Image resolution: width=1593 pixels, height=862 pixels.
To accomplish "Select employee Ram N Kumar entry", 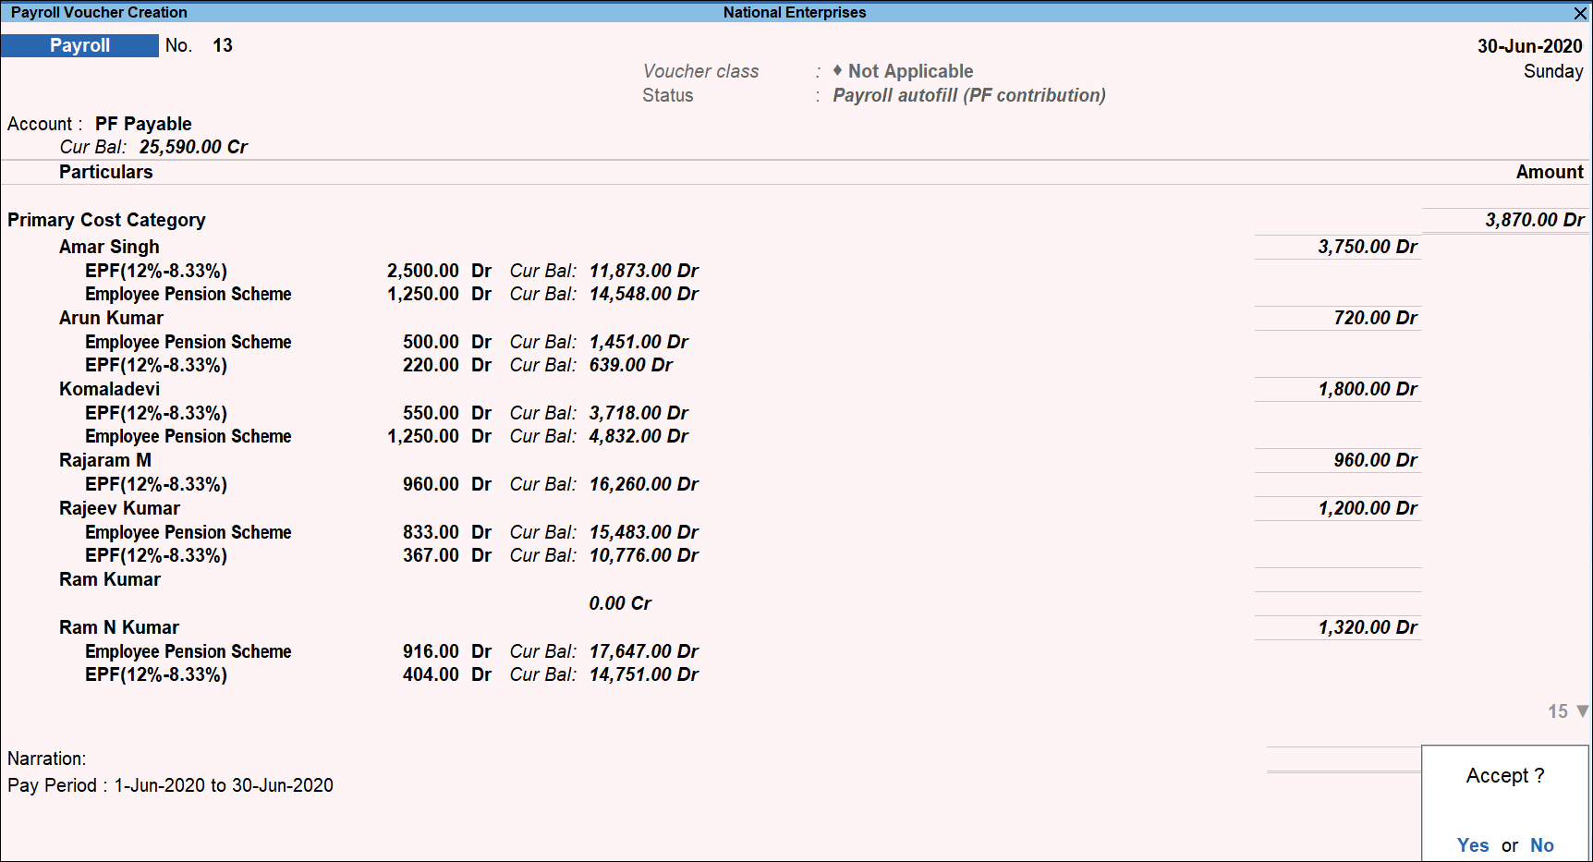I will pos(119,627).
